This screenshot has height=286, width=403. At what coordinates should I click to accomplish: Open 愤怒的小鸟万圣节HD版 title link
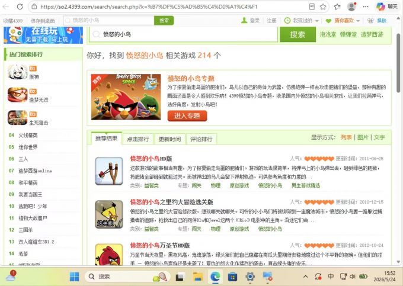[160, 245]
